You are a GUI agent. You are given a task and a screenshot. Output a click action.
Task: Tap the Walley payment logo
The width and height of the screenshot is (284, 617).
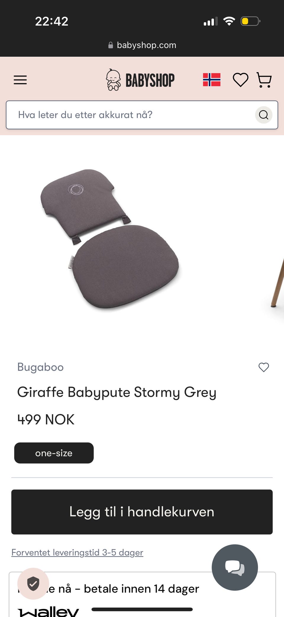(48, 611)
